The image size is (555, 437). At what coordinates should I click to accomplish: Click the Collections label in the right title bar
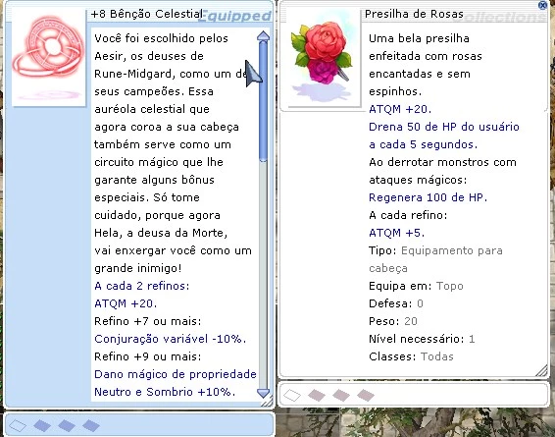(x=499, y=17)
